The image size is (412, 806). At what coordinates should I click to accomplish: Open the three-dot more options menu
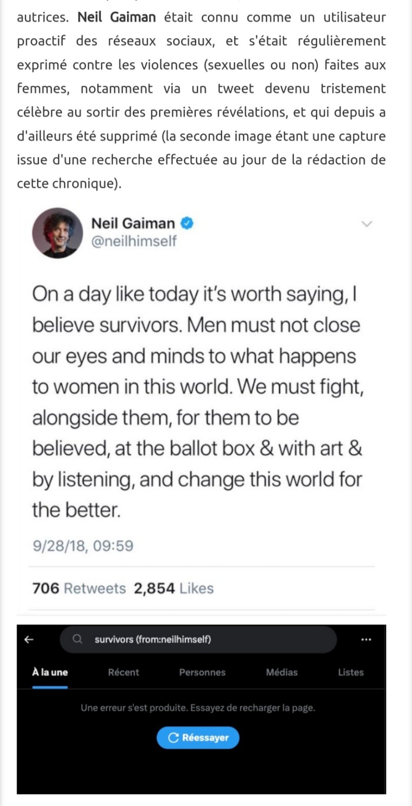(366, 639)
